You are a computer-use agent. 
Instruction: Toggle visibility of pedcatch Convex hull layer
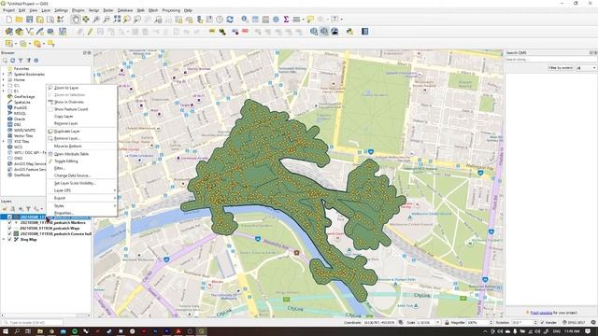point(10,233)
